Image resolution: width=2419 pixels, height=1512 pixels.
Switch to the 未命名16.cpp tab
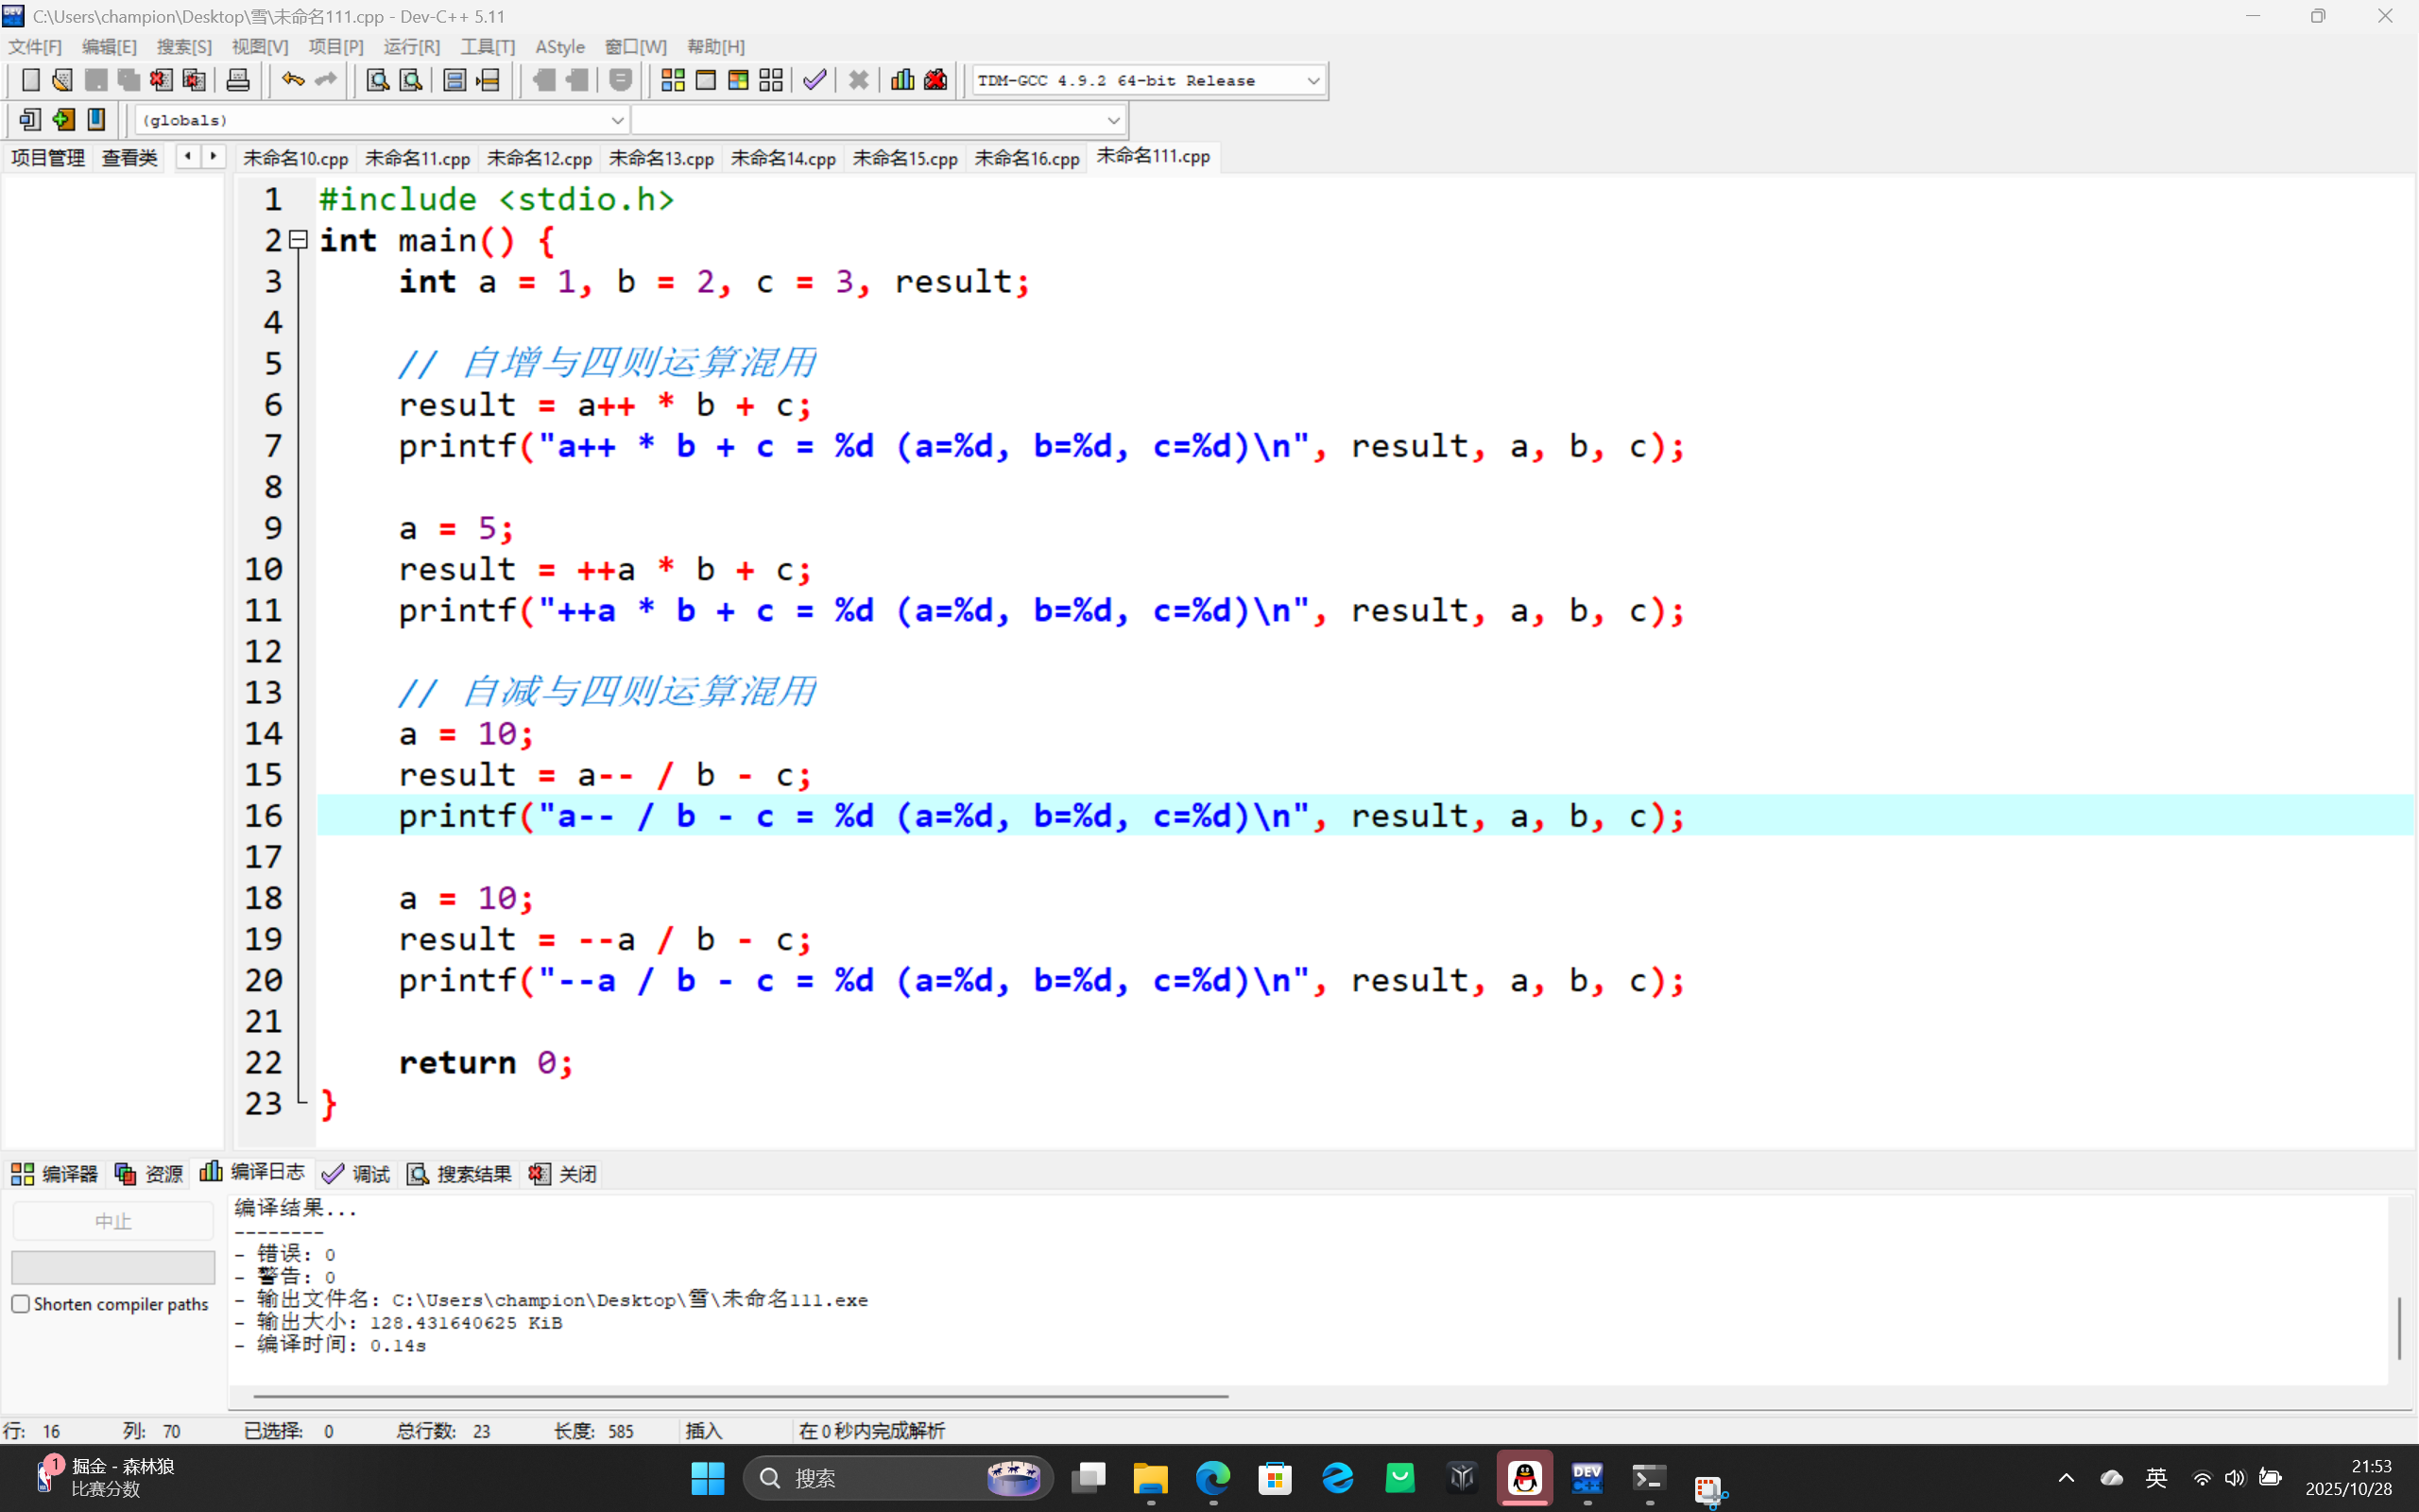pyautogui.click(x=1026, y=158)
